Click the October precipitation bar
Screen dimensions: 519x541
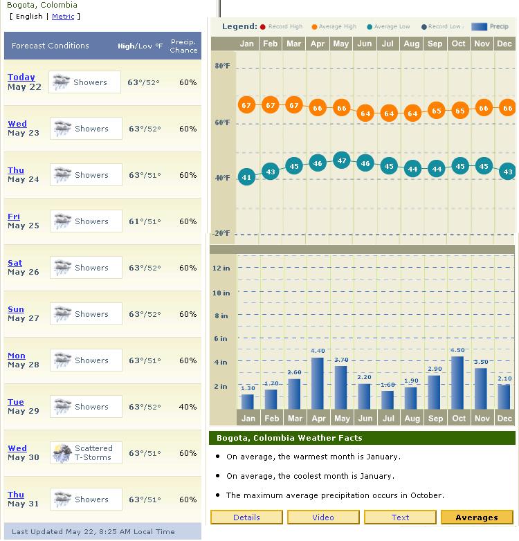click(458, 383)
